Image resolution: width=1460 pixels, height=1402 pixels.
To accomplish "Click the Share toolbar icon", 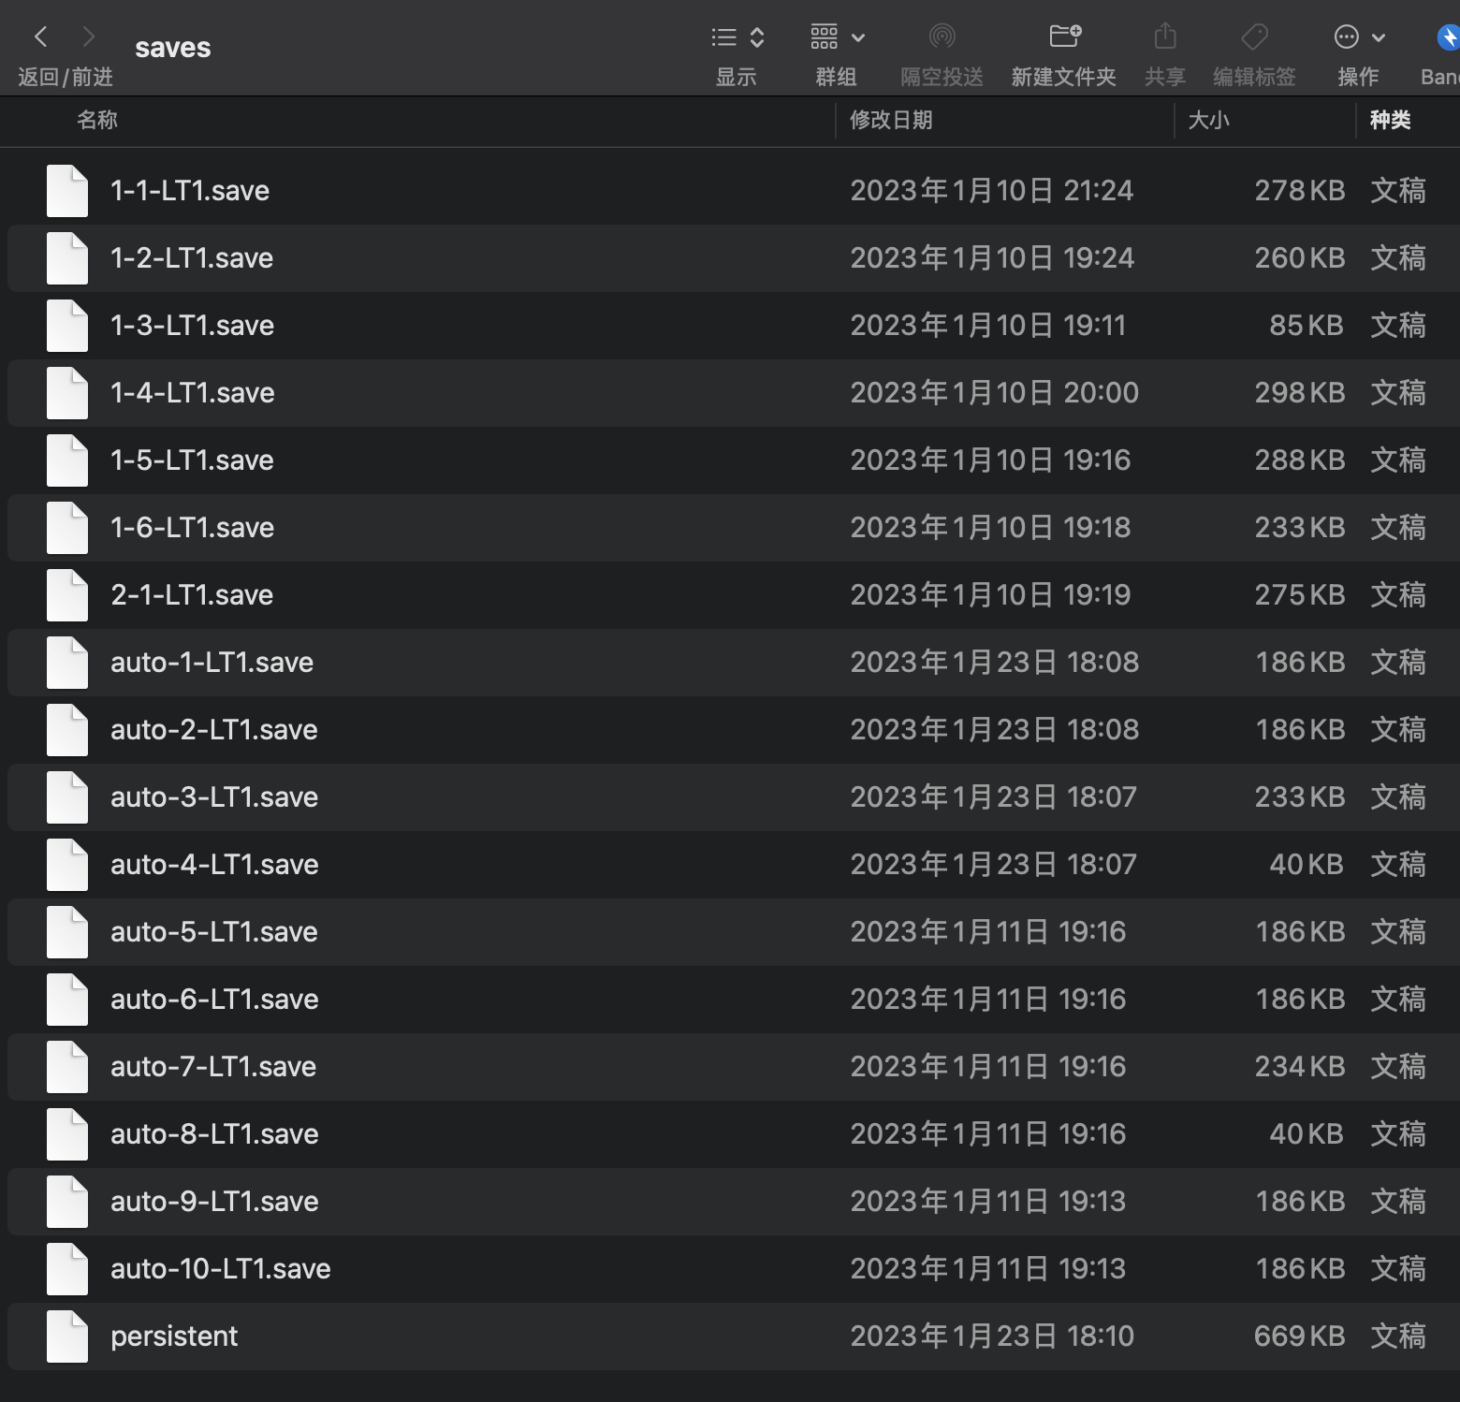I will [1165, 37].
